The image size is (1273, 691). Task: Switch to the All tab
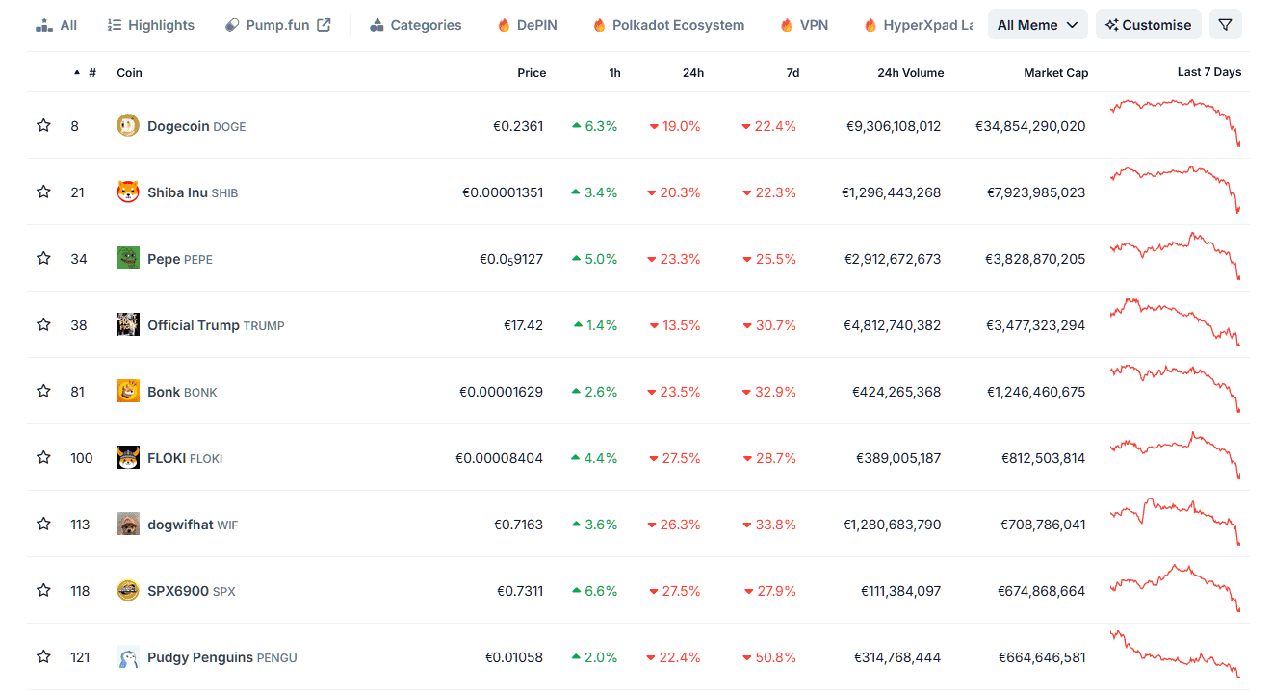point(56,25)
